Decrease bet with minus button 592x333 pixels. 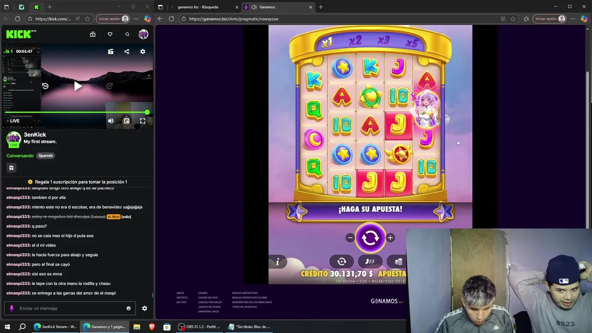(x=350, y=238)
